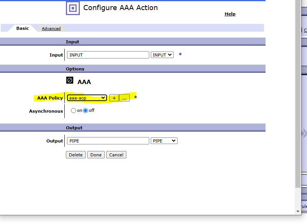Open the Help link
Image resolution: width=307 pixels, height=223 pixels.
click(230, 14)
